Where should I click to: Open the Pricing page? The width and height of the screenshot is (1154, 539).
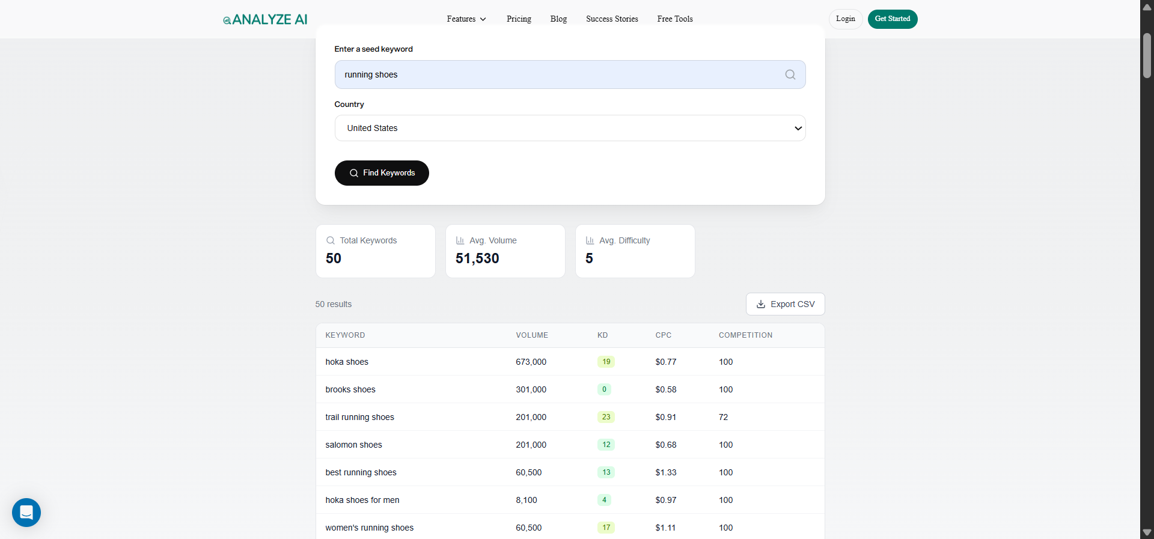(519, 19)
